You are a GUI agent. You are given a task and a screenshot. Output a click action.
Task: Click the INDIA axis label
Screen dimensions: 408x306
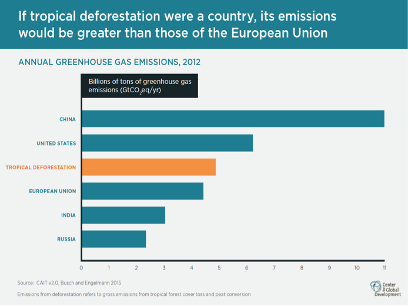68,215
